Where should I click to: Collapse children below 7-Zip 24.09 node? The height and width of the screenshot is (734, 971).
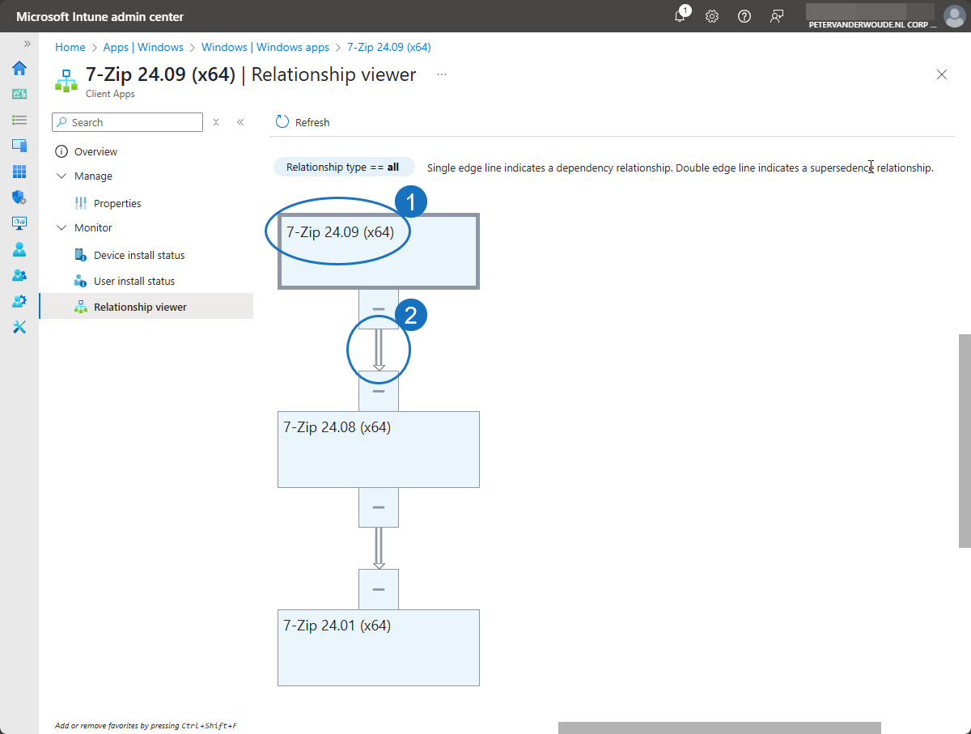(379, 309)
